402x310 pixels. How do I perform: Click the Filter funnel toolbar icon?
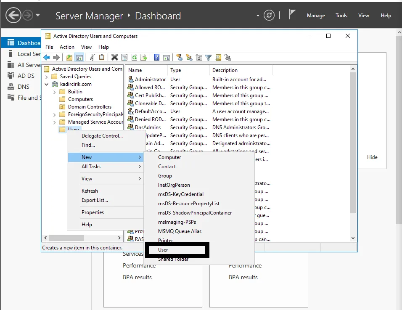click(x=209, y=58)
